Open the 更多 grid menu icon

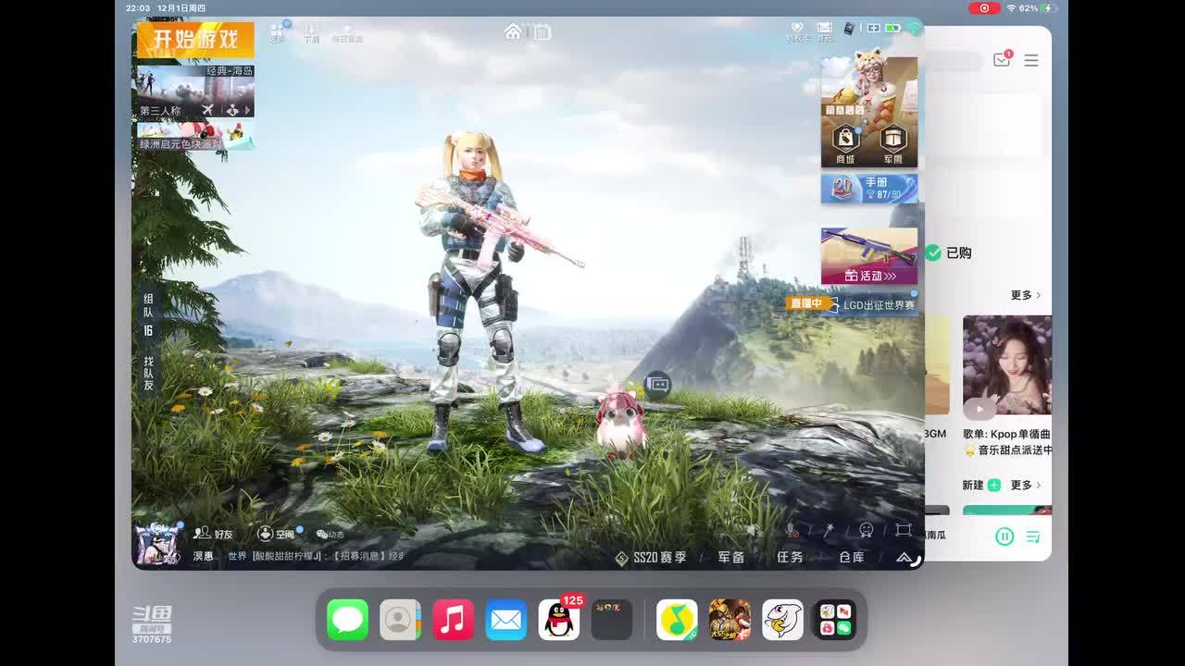coord(278,32)
